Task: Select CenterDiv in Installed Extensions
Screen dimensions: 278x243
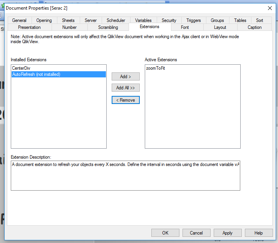Action: point(59,68)
